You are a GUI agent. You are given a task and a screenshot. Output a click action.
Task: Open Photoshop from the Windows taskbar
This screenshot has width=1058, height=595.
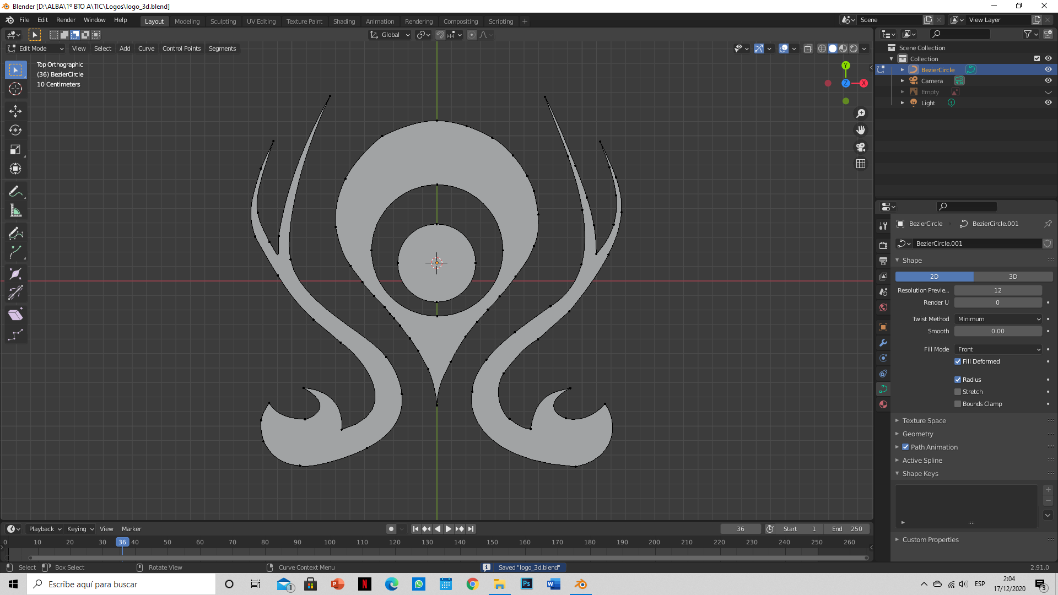click(527, 584)
